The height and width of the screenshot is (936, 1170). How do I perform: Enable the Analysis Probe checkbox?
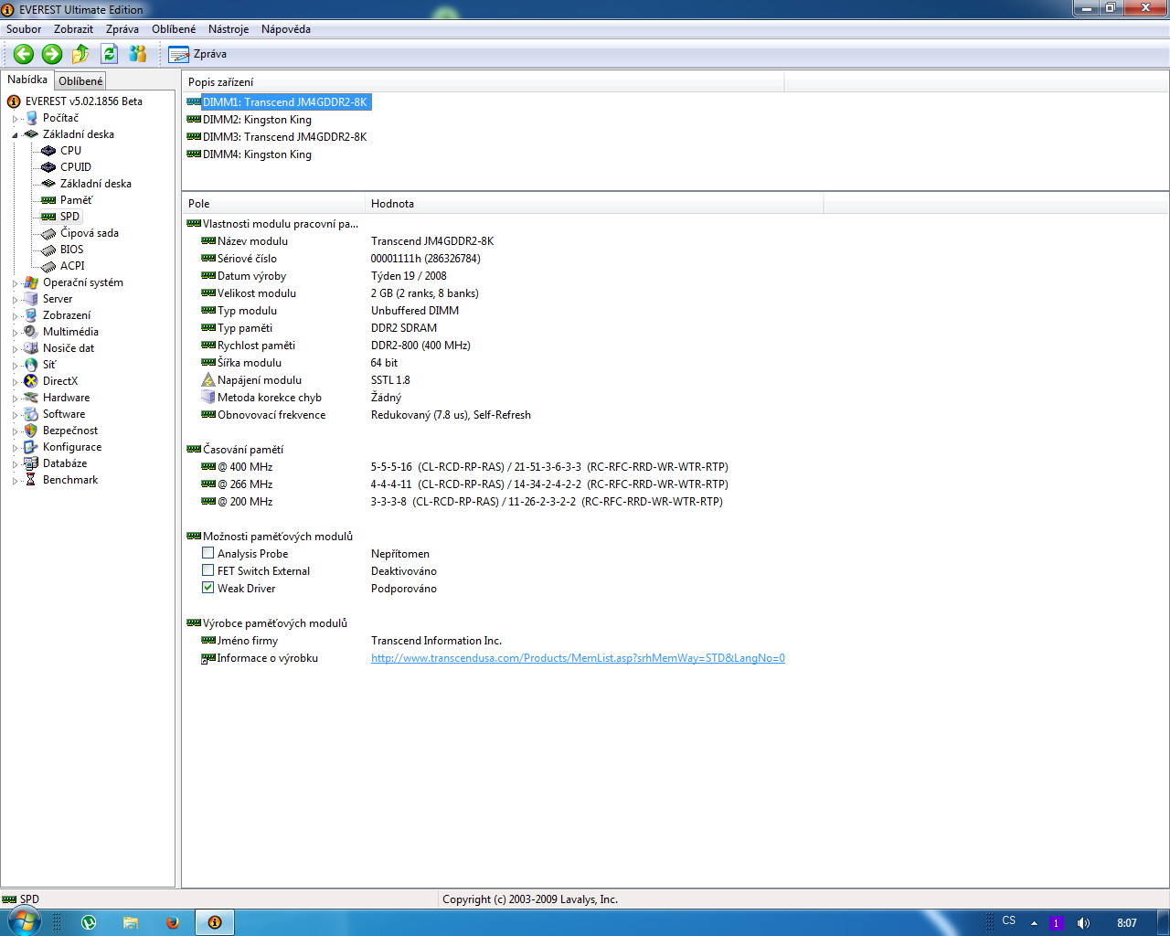[208, 553]
